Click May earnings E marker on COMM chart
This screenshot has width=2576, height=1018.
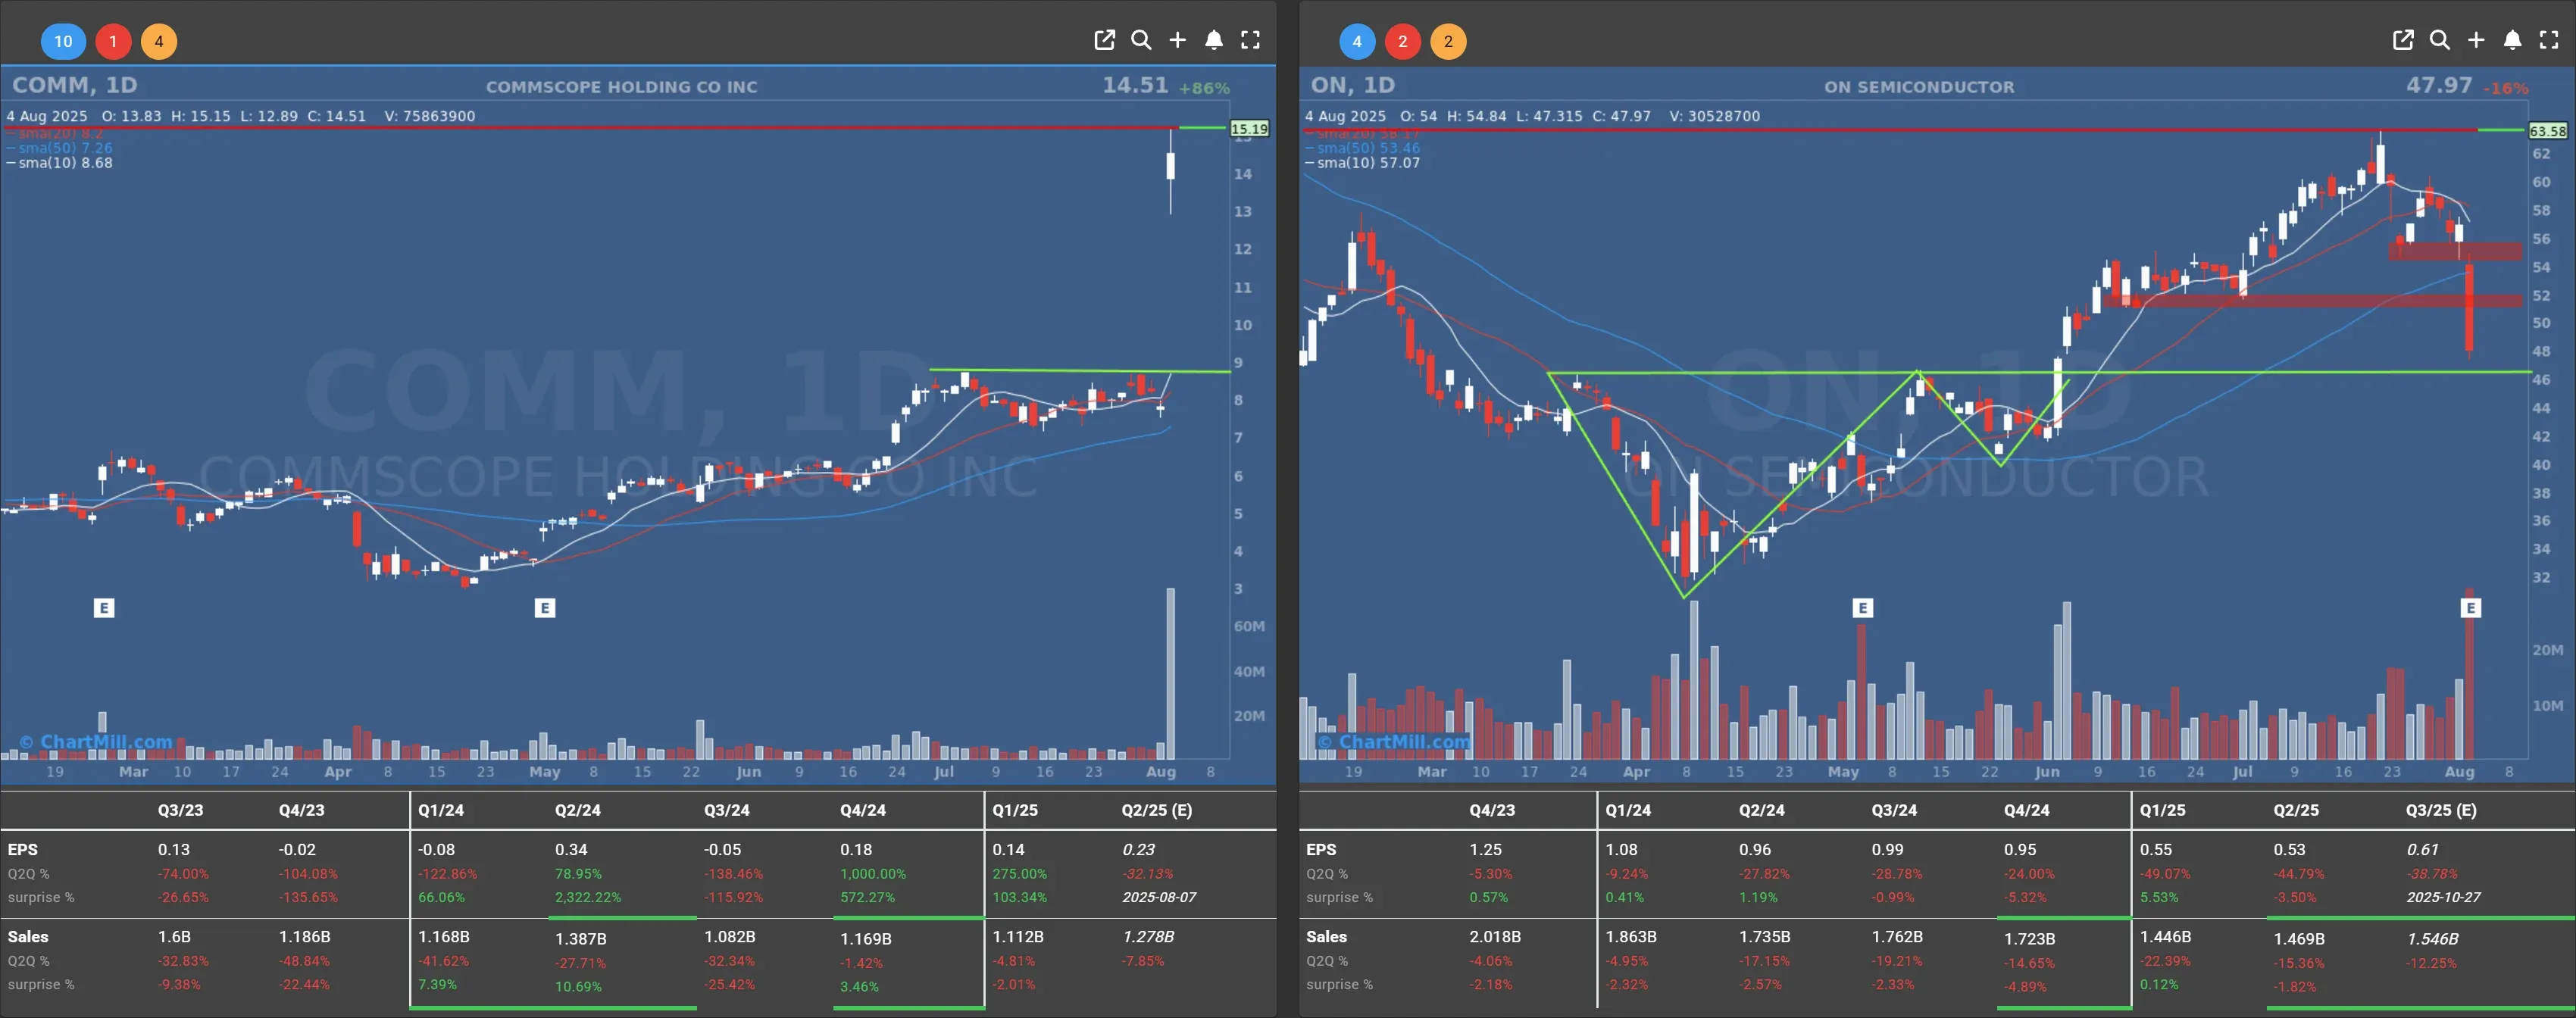click(545, 608)
